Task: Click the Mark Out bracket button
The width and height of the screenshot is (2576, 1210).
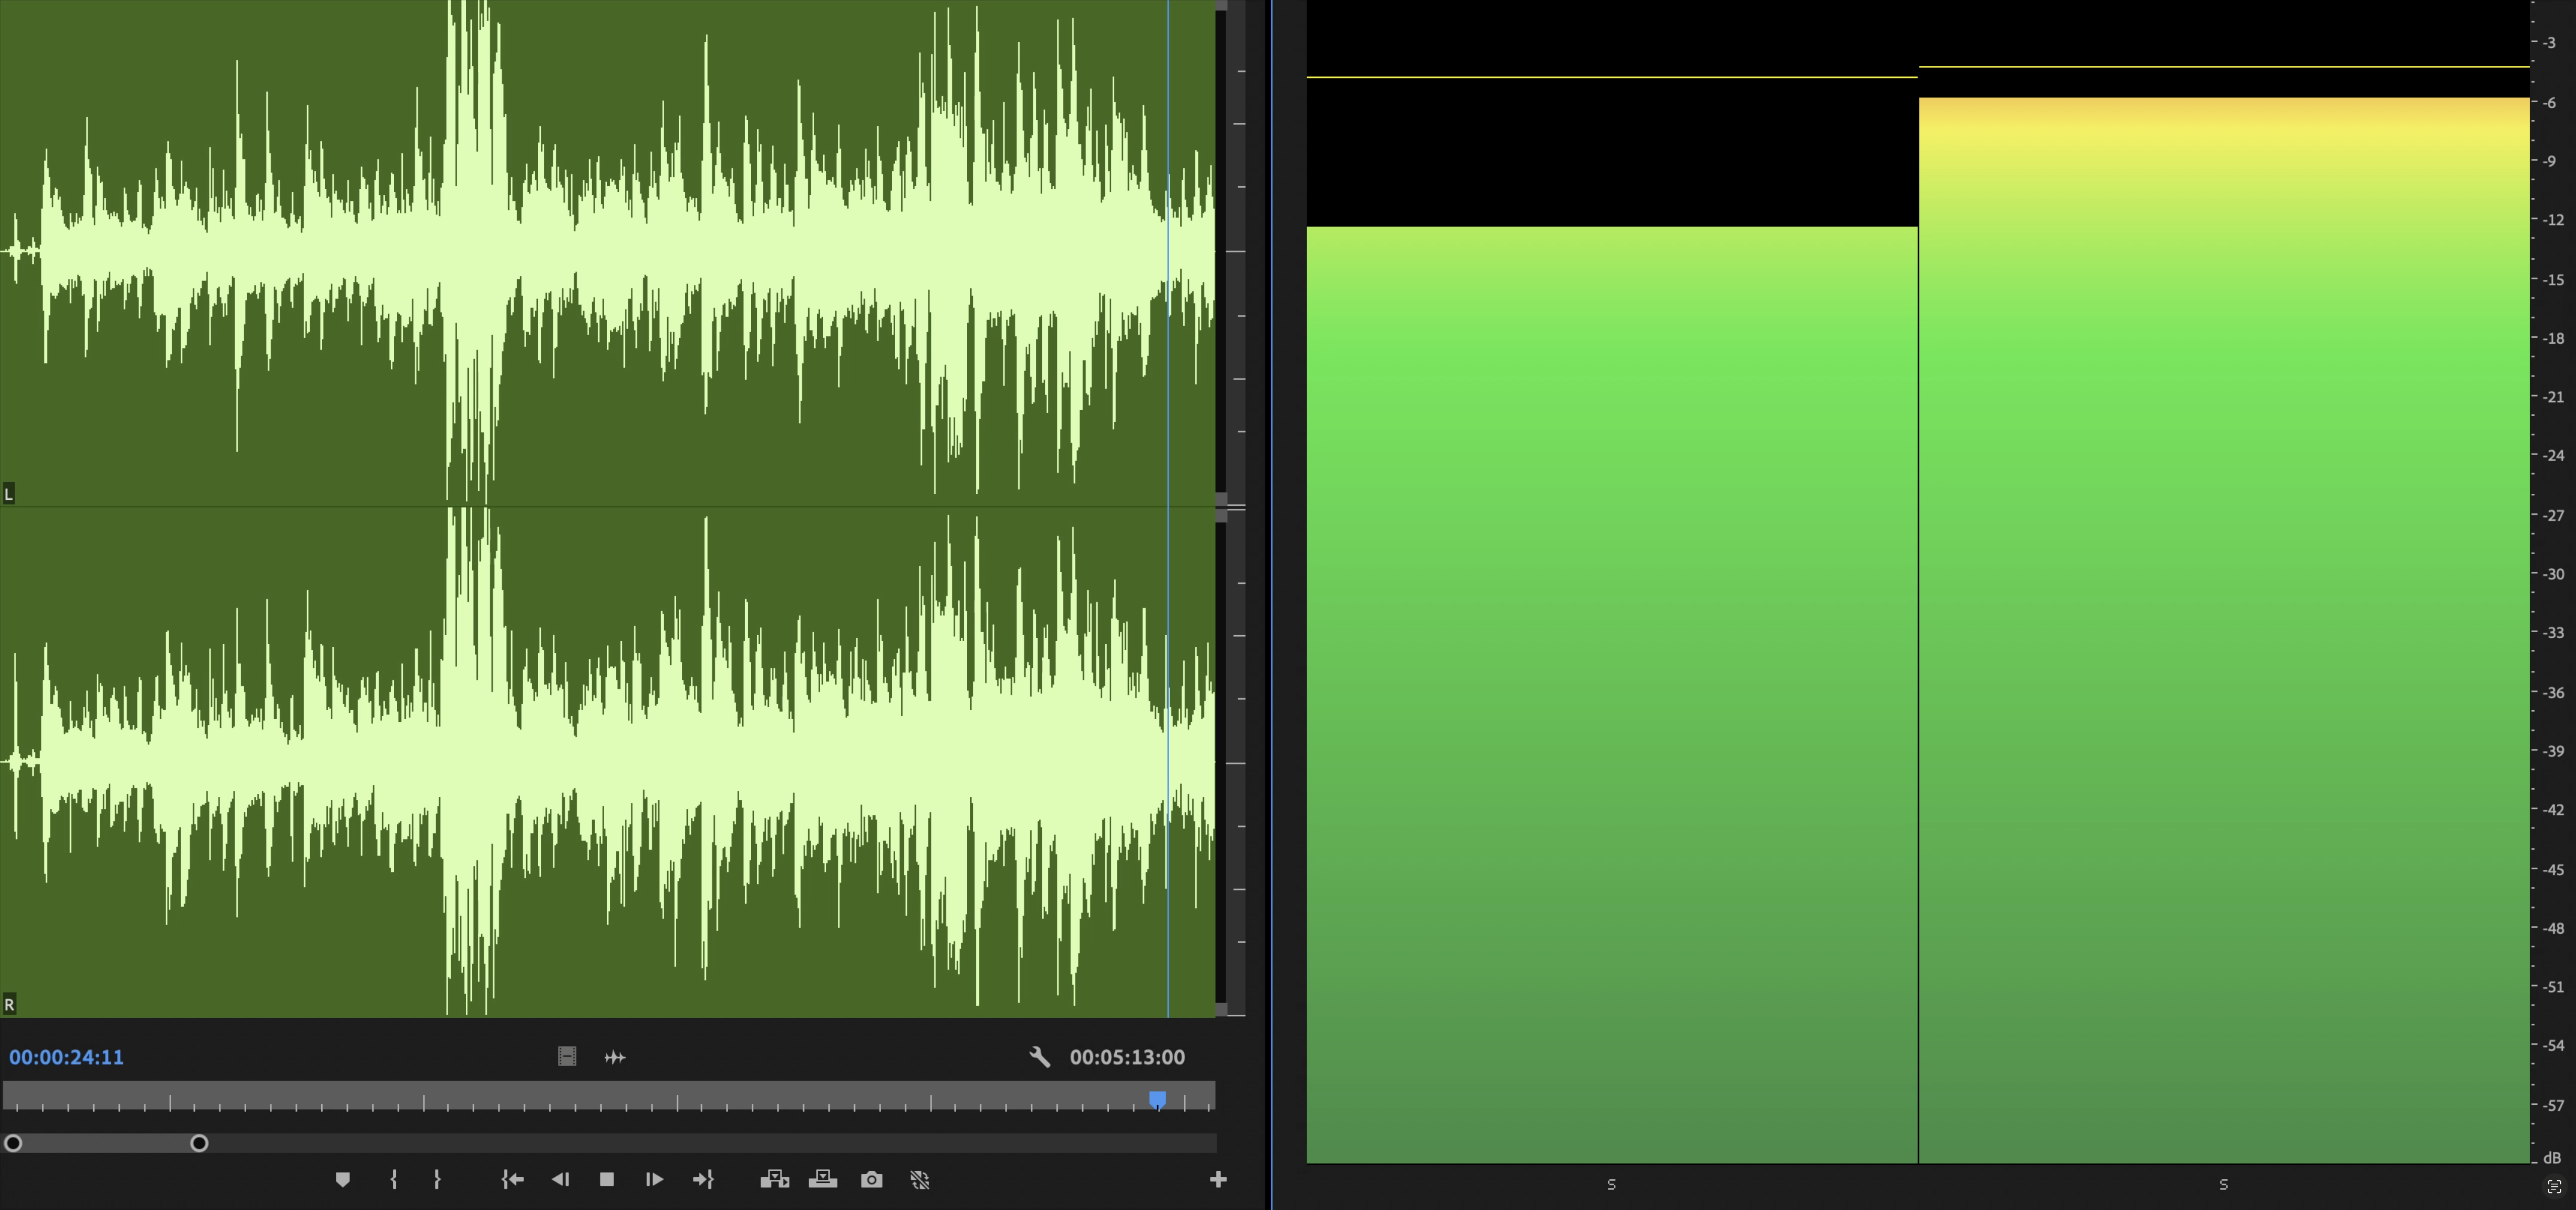Action: point(437,1180)
